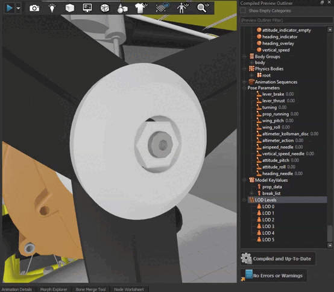The image size is (334, 292).
Task: Expand the break_list key node
Action: (251, 193)
